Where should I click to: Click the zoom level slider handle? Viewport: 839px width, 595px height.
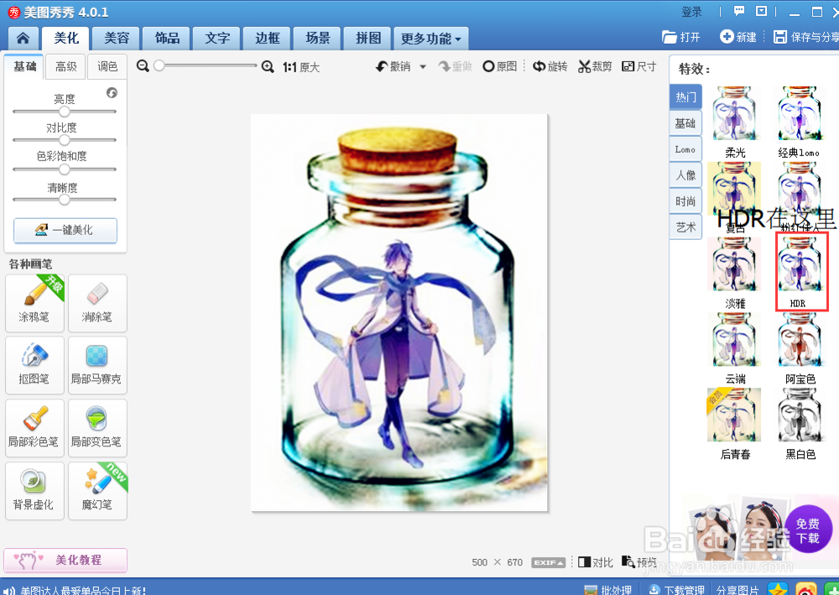159,65
